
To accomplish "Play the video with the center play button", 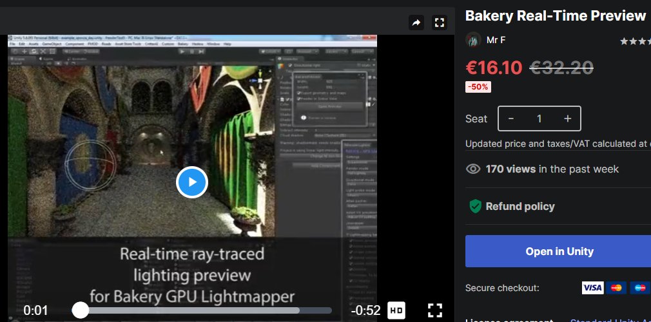I will [x=192, y=182].
